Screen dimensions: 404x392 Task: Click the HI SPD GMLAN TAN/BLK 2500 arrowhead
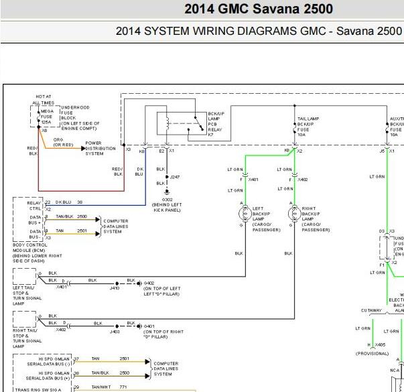coord(147,376)
